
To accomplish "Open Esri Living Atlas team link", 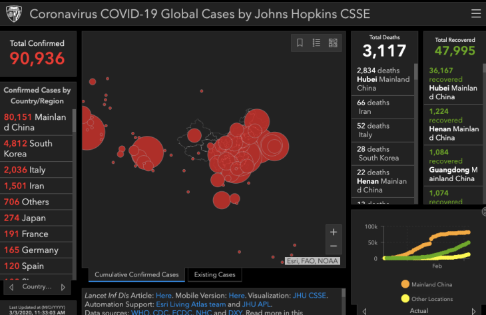I will (191, 304).
